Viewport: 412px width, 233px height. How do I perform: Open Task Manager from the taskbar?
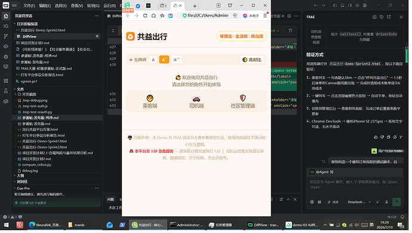click(x=220, y=225)
